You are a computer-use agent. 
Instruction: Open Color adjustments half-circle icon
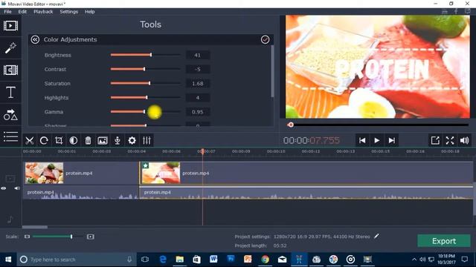point(73,140)
